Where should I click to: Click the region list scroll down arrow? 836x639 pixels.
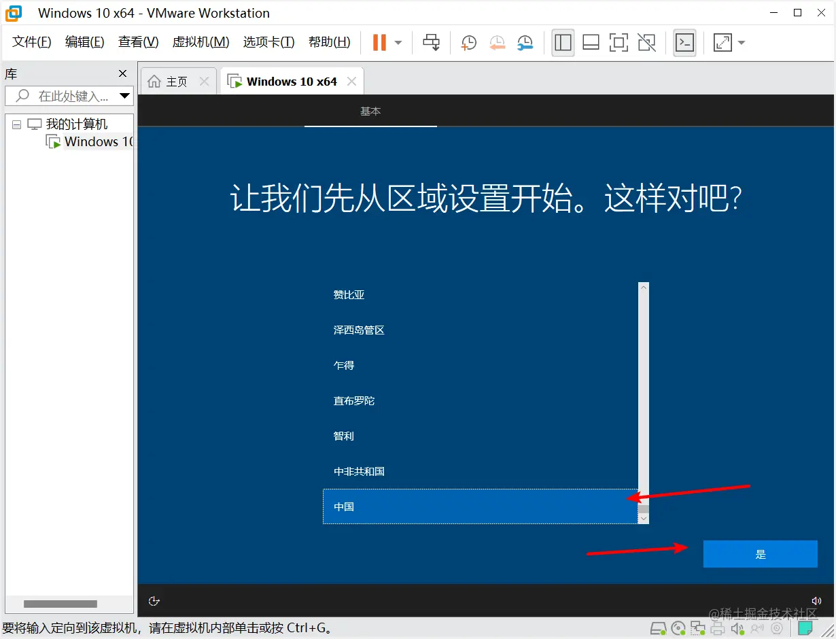coord(644,519)
